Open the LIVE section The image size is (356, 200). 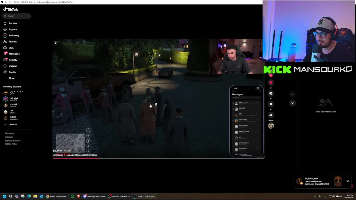[x=8, y=48]
